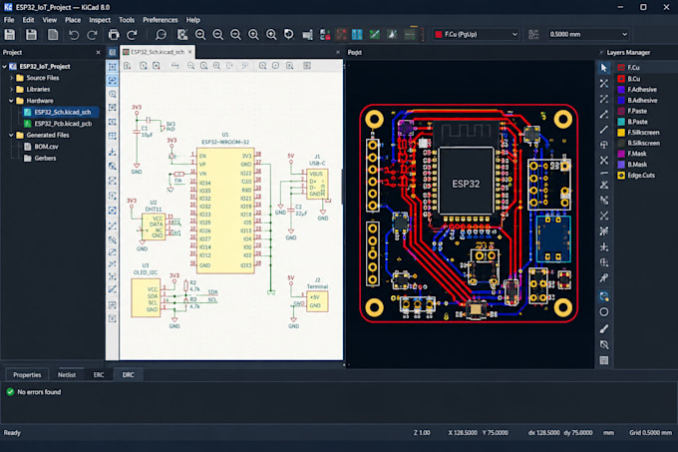Click the Edge.Cuts layer color swatch
The width and height of the screenshot is (678, 452).
point(621,176)
